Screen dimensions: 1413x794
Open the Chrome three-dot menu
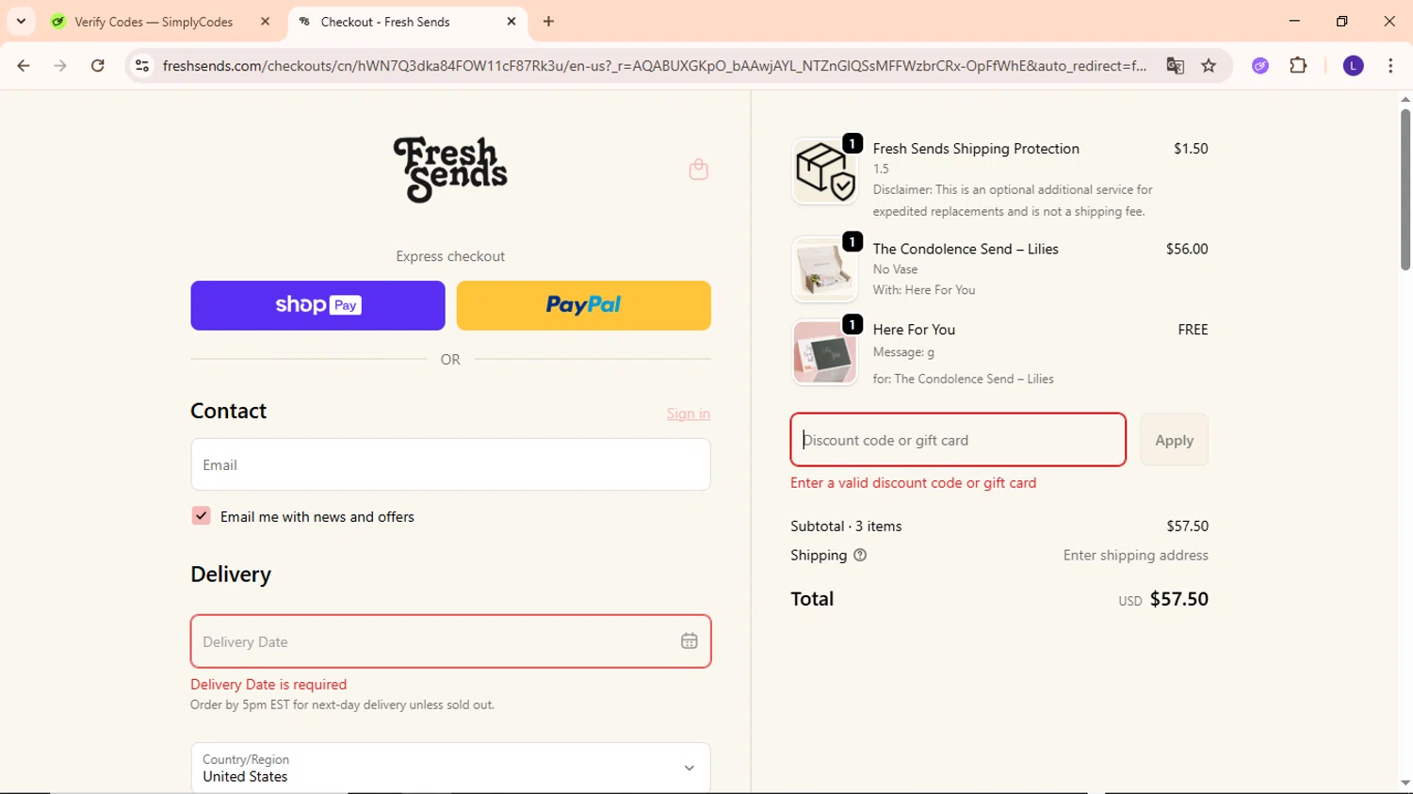pos(1390,66)
